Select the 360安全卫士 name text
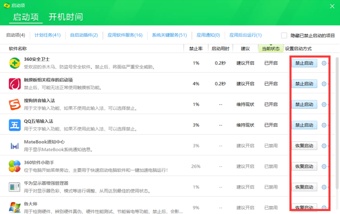340x214 pixels. click(36, 59)
